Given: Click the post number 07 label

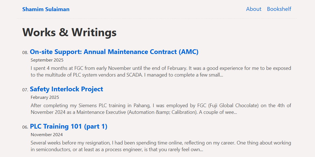Looking at the screenshot, I should pos(25,90).
